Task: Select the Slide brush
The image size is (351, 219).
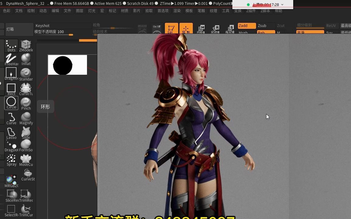Action: click(x=26, y=132)
